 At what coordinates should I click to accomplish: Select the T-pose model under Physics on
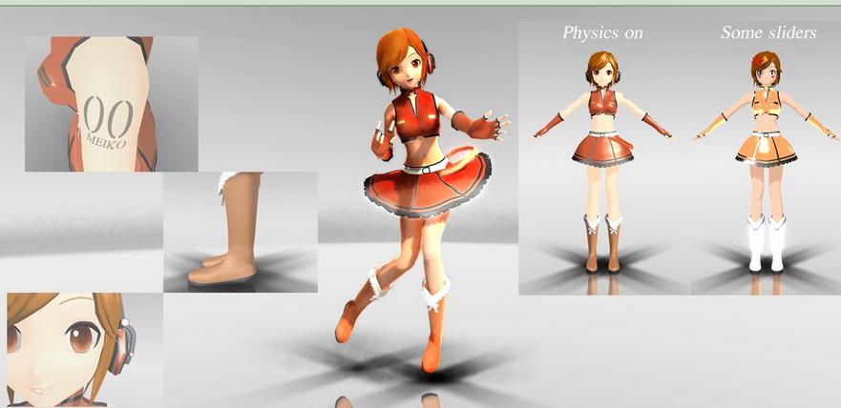tap(601, 161)
